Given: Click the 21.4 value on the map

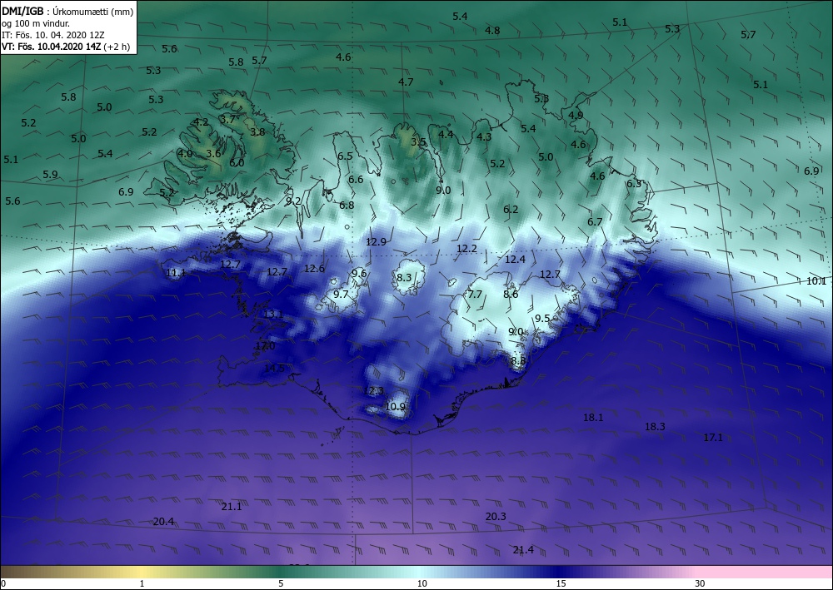Looking at the screenshot, I should (x=523, y=550).
